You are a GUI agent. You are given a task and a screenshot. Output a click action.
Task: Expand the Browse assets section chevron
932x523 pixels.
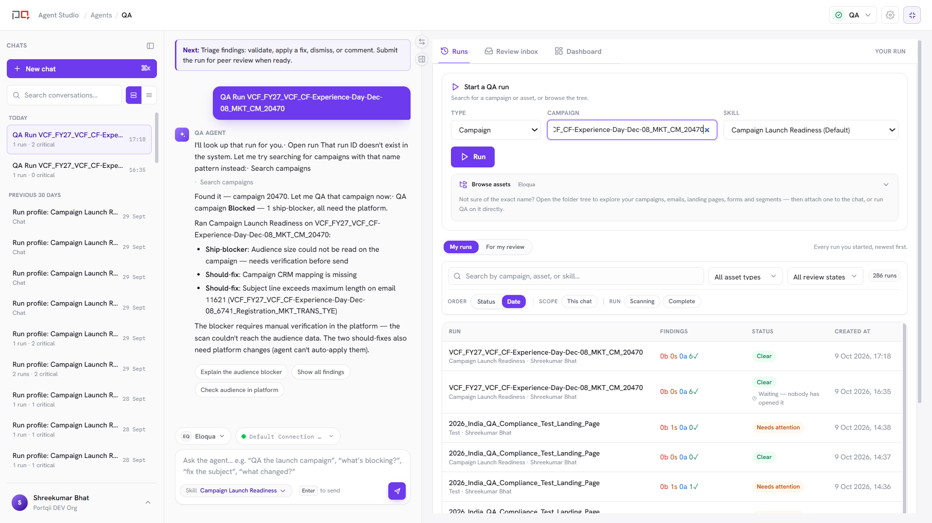tap(886, 184)
